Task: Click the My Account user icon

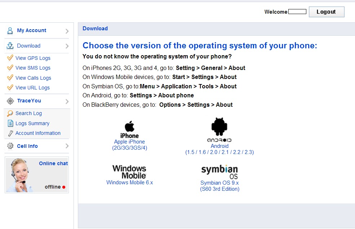Action: [x=10, y=31]
